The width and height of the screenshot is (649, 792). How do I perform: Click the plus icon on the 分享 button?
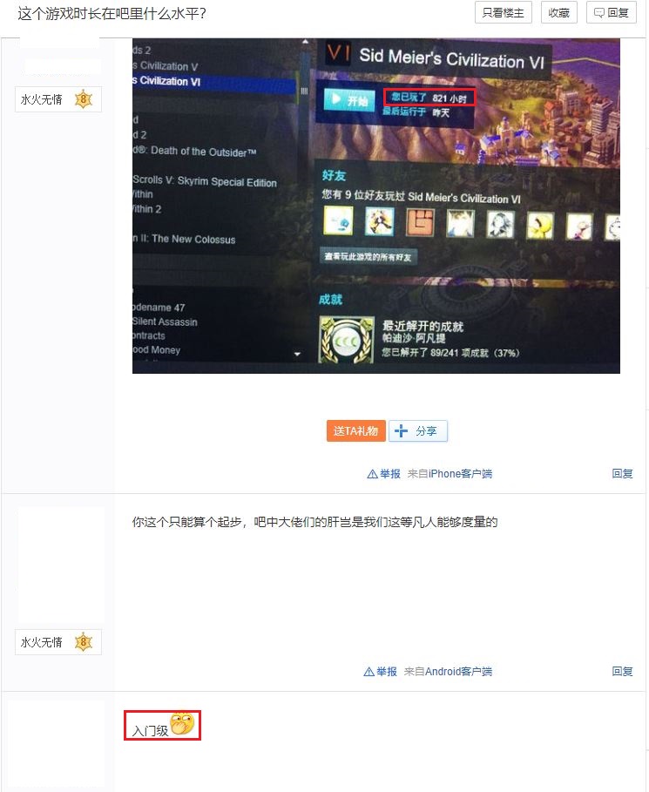[x=401, y=431]
